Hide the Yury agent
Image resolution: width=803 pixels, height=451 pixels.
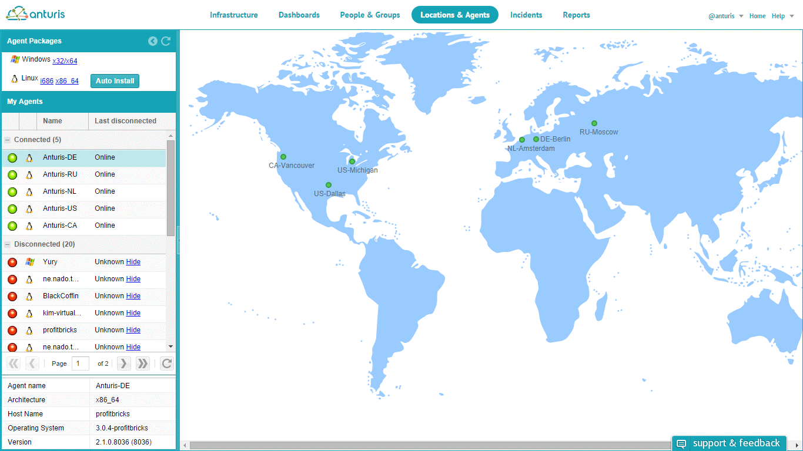[133, 262]
